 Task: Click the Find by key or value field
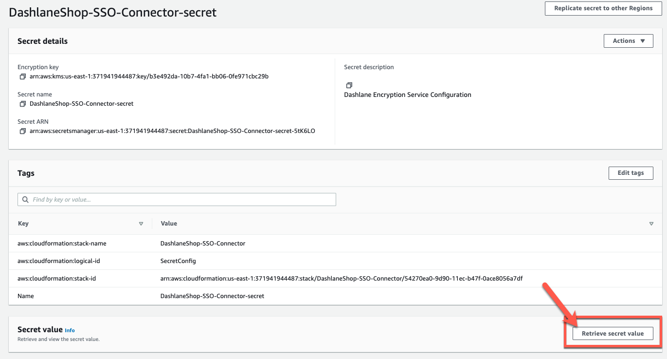coord(177,199)
